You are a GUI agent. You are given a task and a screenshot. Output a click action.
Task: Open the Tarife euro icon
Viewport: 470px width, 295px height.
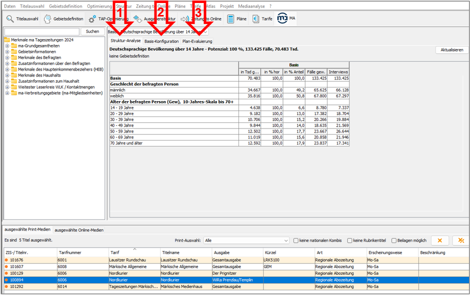point(256,19)
